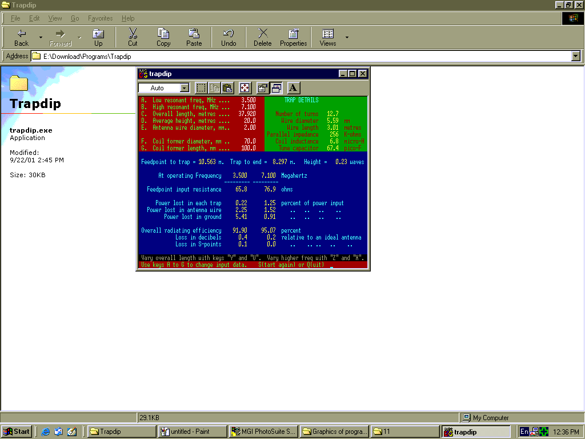This screenshot has height=439, width=585.
Task: Open Properties from Explorer toolbar
Action: [293, 38]
